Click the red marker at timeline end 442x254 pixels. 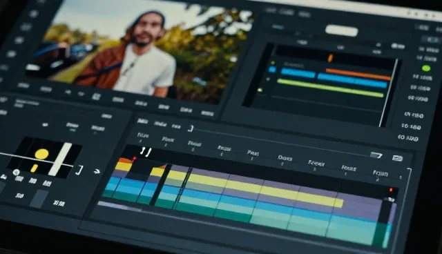391,190
